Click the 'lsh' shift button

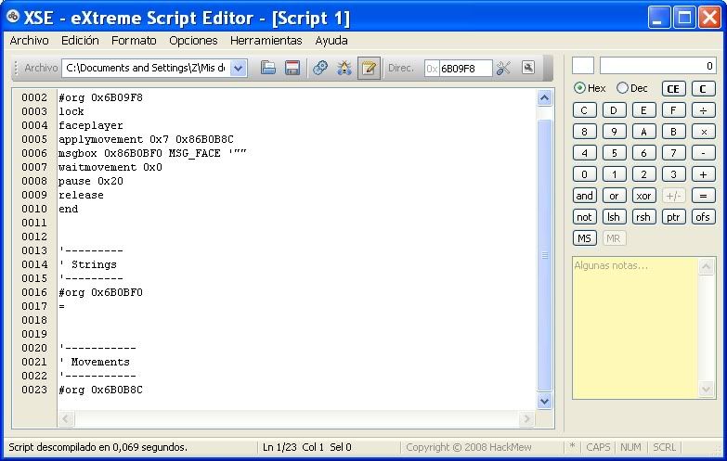(x=614, y=217)
